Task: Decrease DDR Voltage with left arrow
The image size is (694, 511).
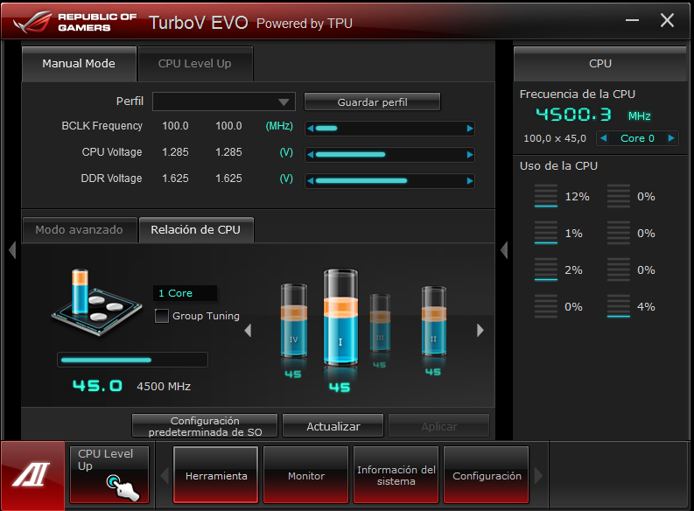Action: coord(311,180)
